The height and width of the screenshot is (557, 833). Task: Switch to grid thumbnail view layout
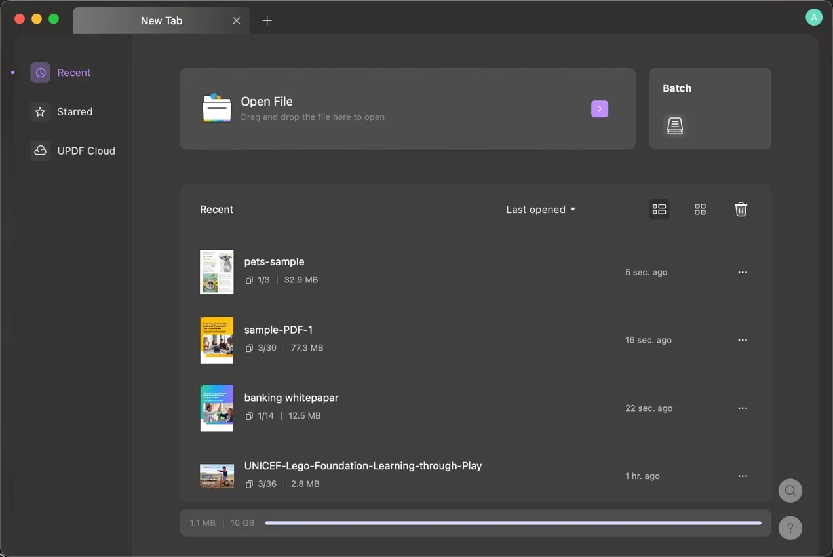coord(700,209)
